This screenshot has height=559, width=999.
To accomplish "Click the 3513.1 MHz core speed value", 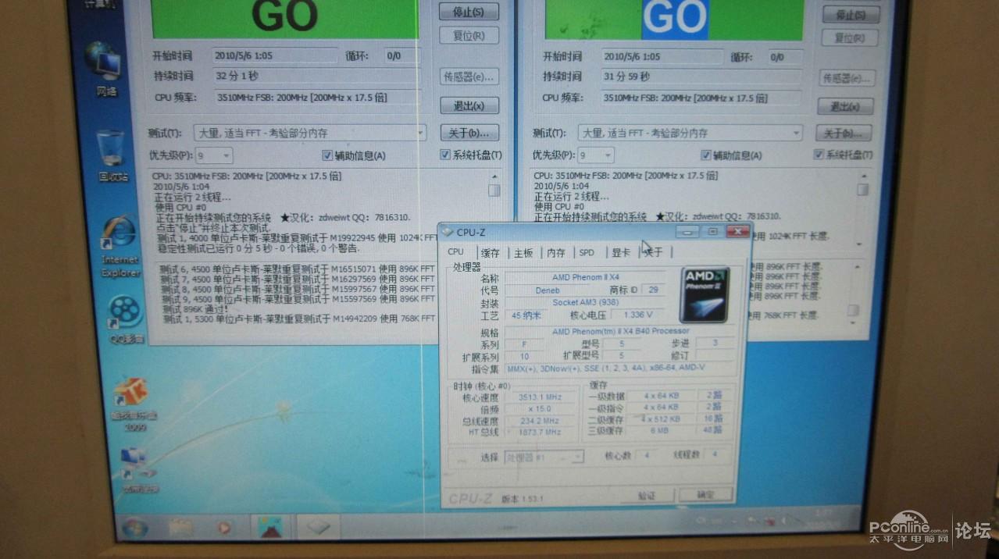I will pyautogui.click(x=540, y=397).
